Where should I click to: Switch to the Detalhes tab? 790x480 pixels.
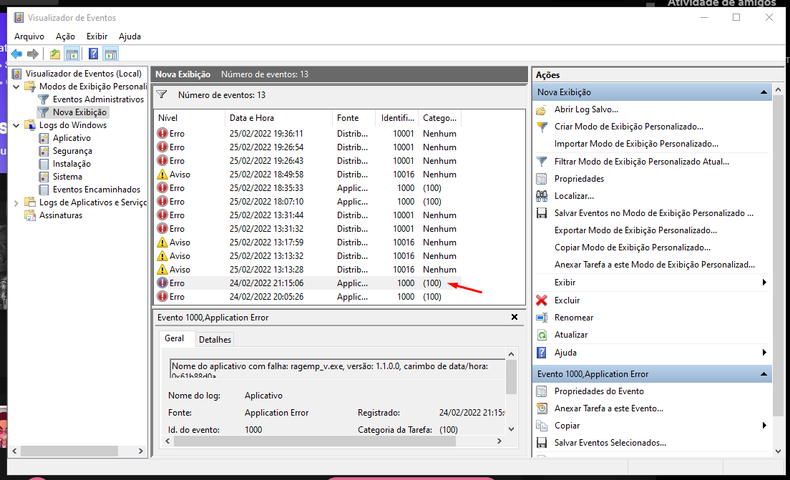coord(215,340)
